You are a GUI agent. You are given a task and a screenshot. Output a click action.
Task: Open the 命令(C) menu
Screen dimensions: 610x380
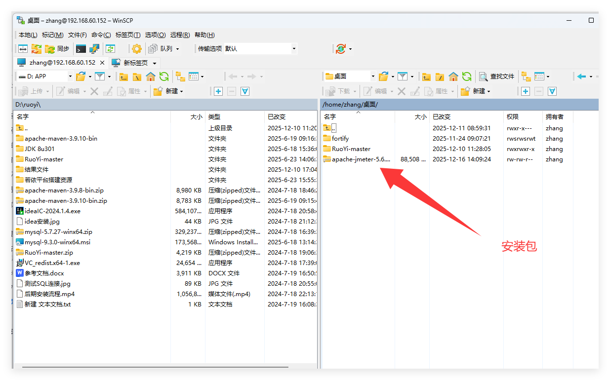[101, 35]
